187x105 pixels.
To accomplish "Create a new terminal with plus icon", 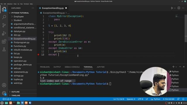I will (173, 67).
